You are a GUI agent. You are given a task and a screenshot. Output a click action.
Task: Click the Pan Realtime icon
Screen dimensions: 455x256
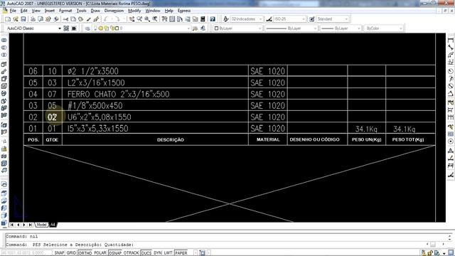point(132,19)
